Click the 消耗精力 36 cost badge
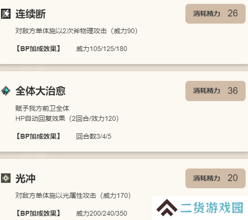 click(x=215, y=91)
